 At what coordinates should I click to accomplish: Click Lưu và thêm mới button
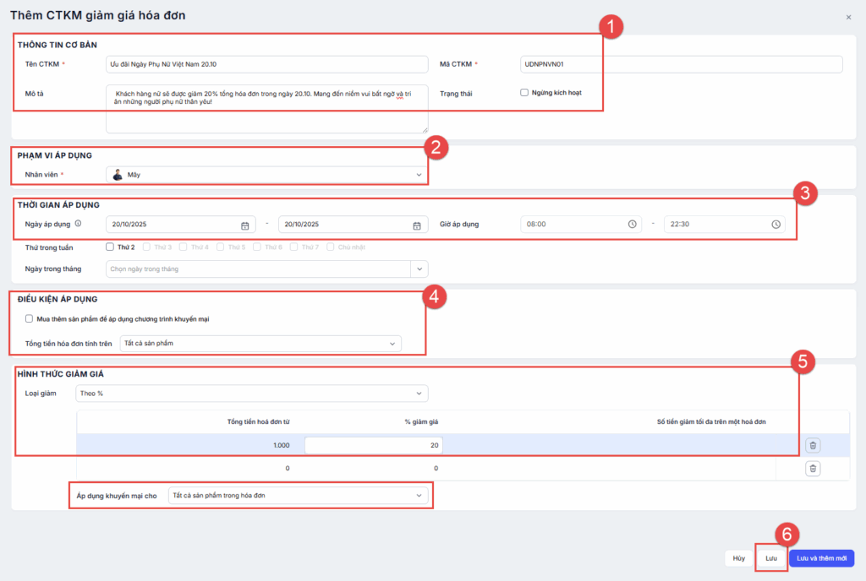(x=821, y=558)
